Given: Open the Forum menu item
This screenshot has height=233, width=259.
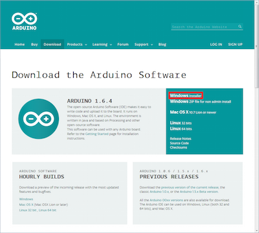Looking at the screenshot, I should coord(123,45).
